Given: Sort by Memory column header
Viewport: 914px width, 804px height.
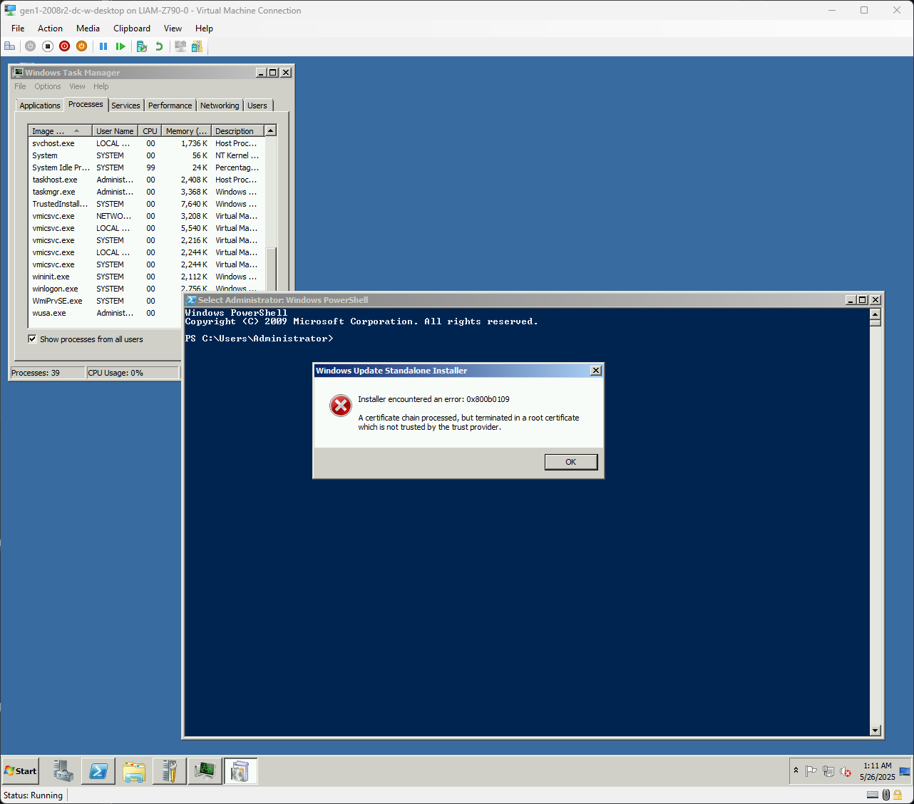Looking at the screenshot, I should coord(186,131).
